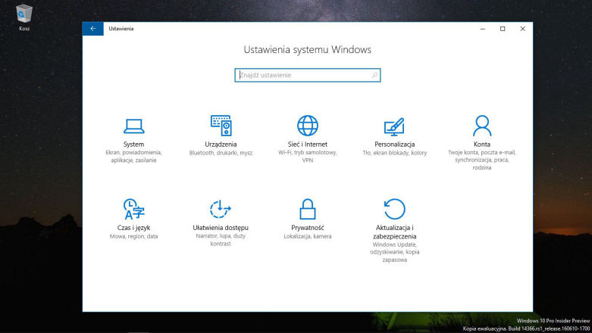Click 'Ekran, powiadomienia, aplikacje, zasilanie' description
The width and height of the screenshot is (592, 333).
(x=133, y=157)
